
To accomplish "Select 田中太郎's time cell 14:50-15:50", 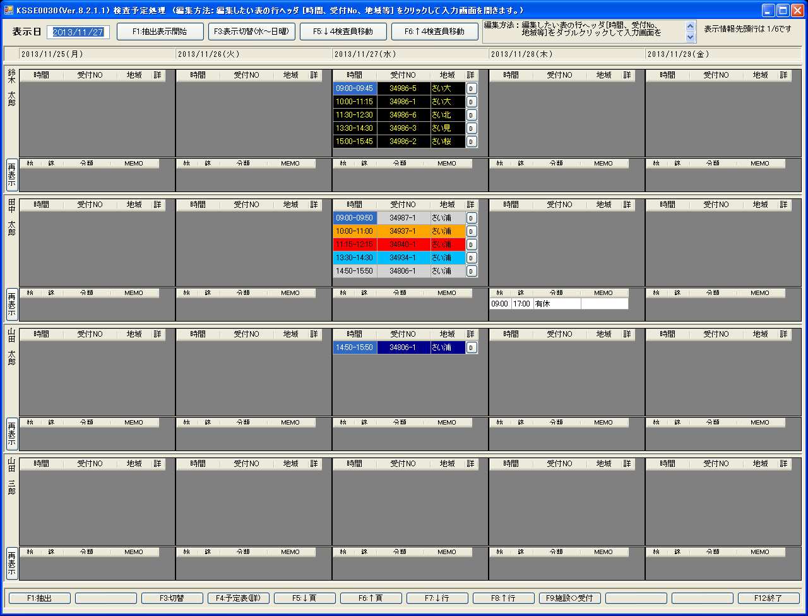I will tap(355, 271).
